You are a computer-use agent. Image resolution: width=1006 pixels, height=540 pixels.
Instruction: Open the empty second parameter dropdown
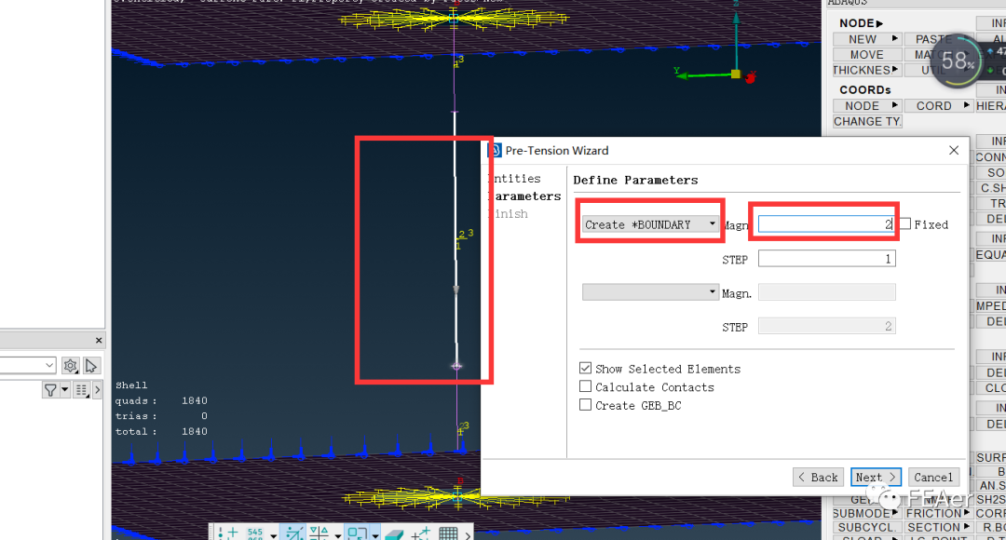(x=650, y=292)
